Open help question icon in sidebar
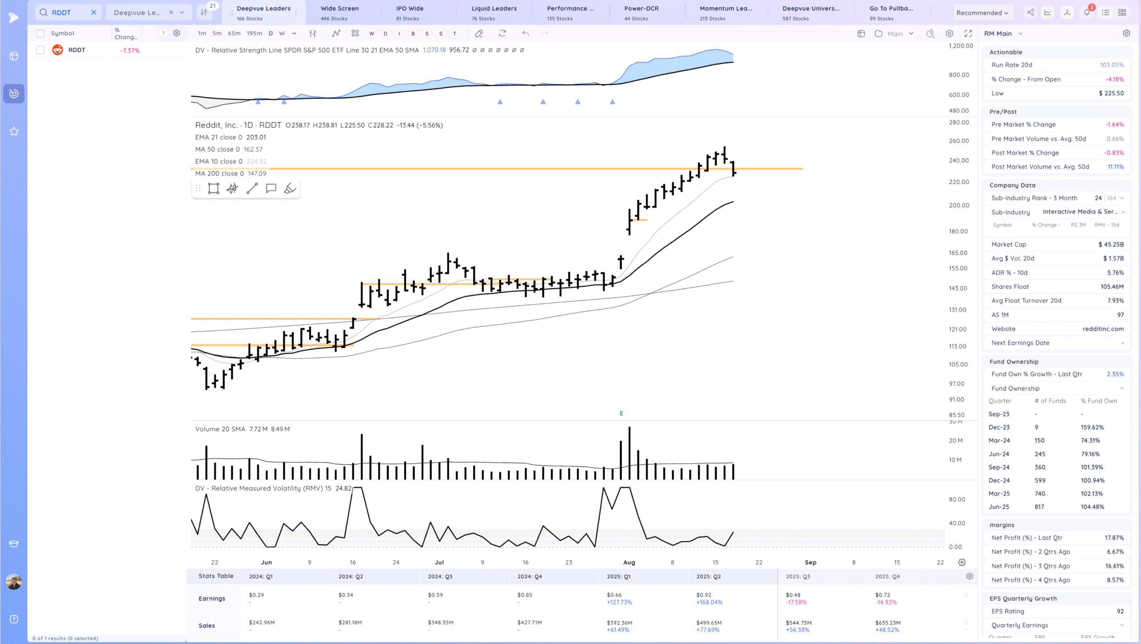1141x644 pixels. click(x=14, y=619)
